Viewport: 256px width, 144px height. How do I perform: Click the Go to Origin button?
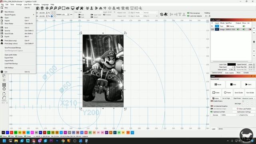pyautogui.click(x=226, y=98)
